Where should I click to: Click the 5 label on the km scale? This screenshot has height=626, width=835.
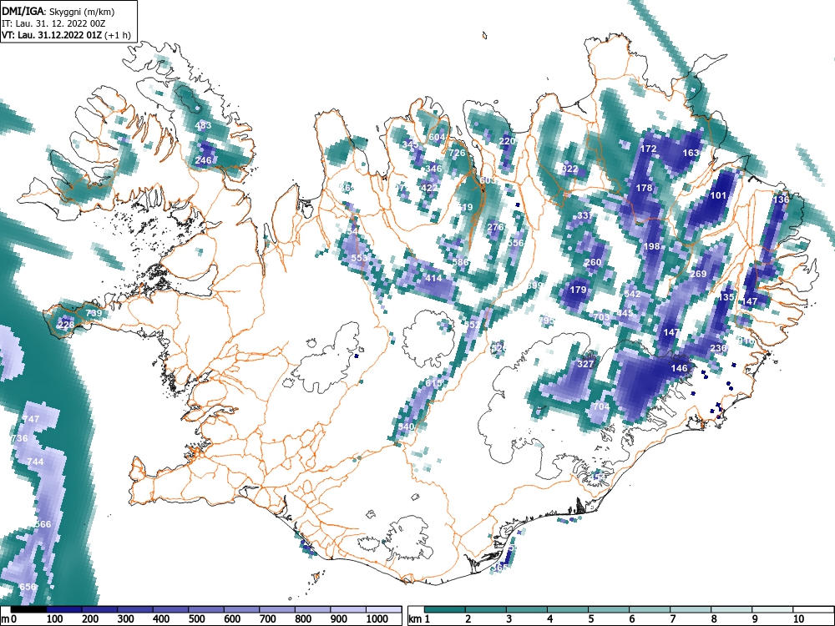point(591,619)
